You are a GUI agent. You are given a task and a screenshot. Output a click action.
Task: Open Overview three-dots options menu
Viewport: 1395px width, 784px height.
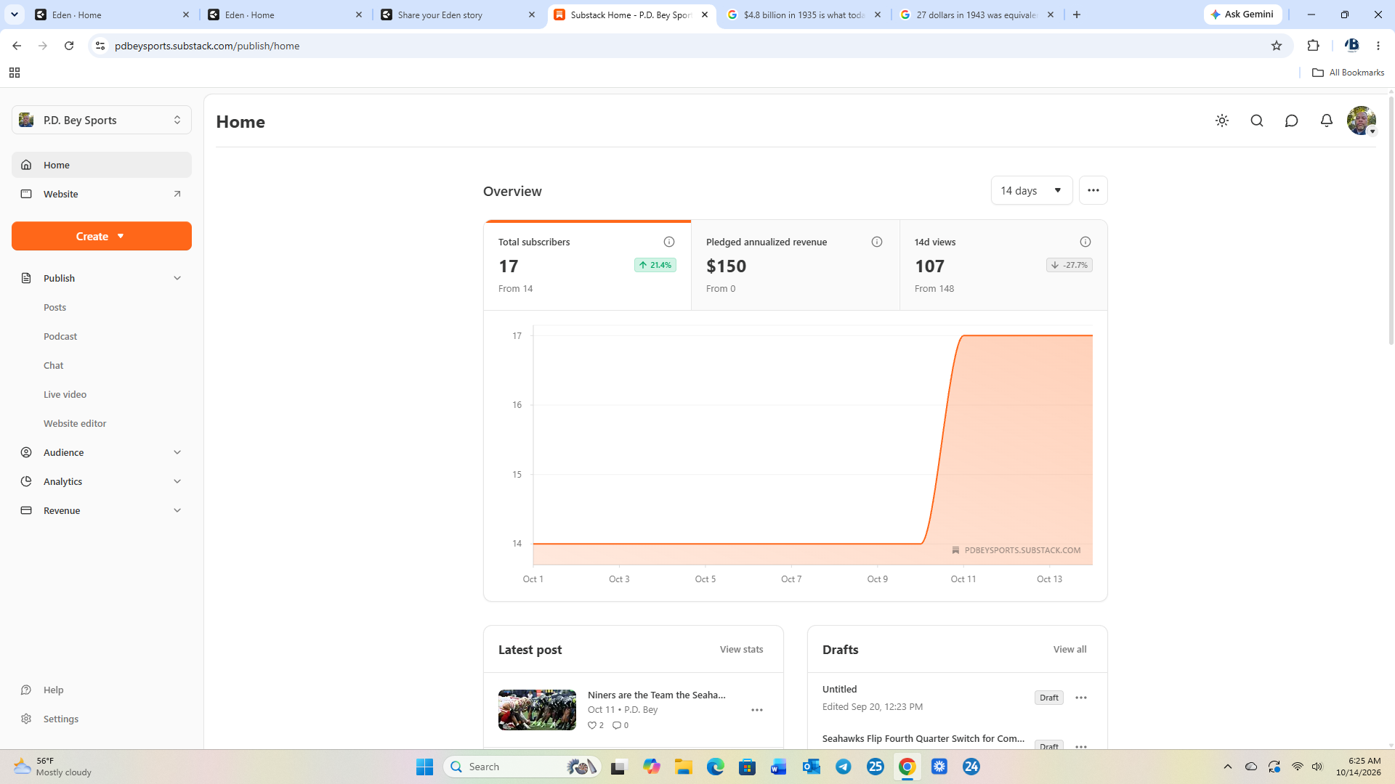[x=1093, y=190]
